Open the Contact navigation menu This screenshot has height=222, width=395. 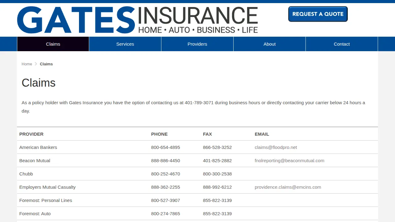[342, 44]
